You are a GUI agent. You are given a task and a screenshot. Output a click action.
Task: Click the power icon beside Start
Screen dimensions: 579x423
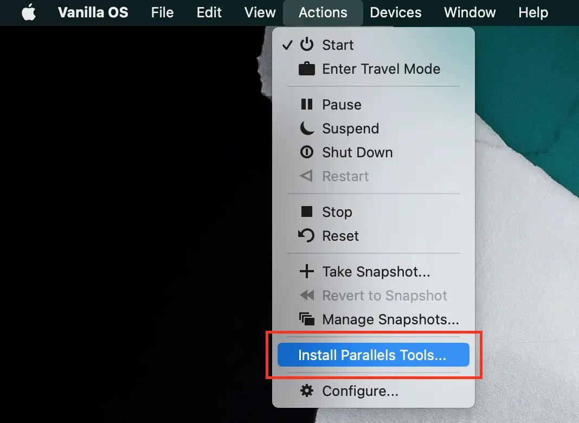[306, 44]
